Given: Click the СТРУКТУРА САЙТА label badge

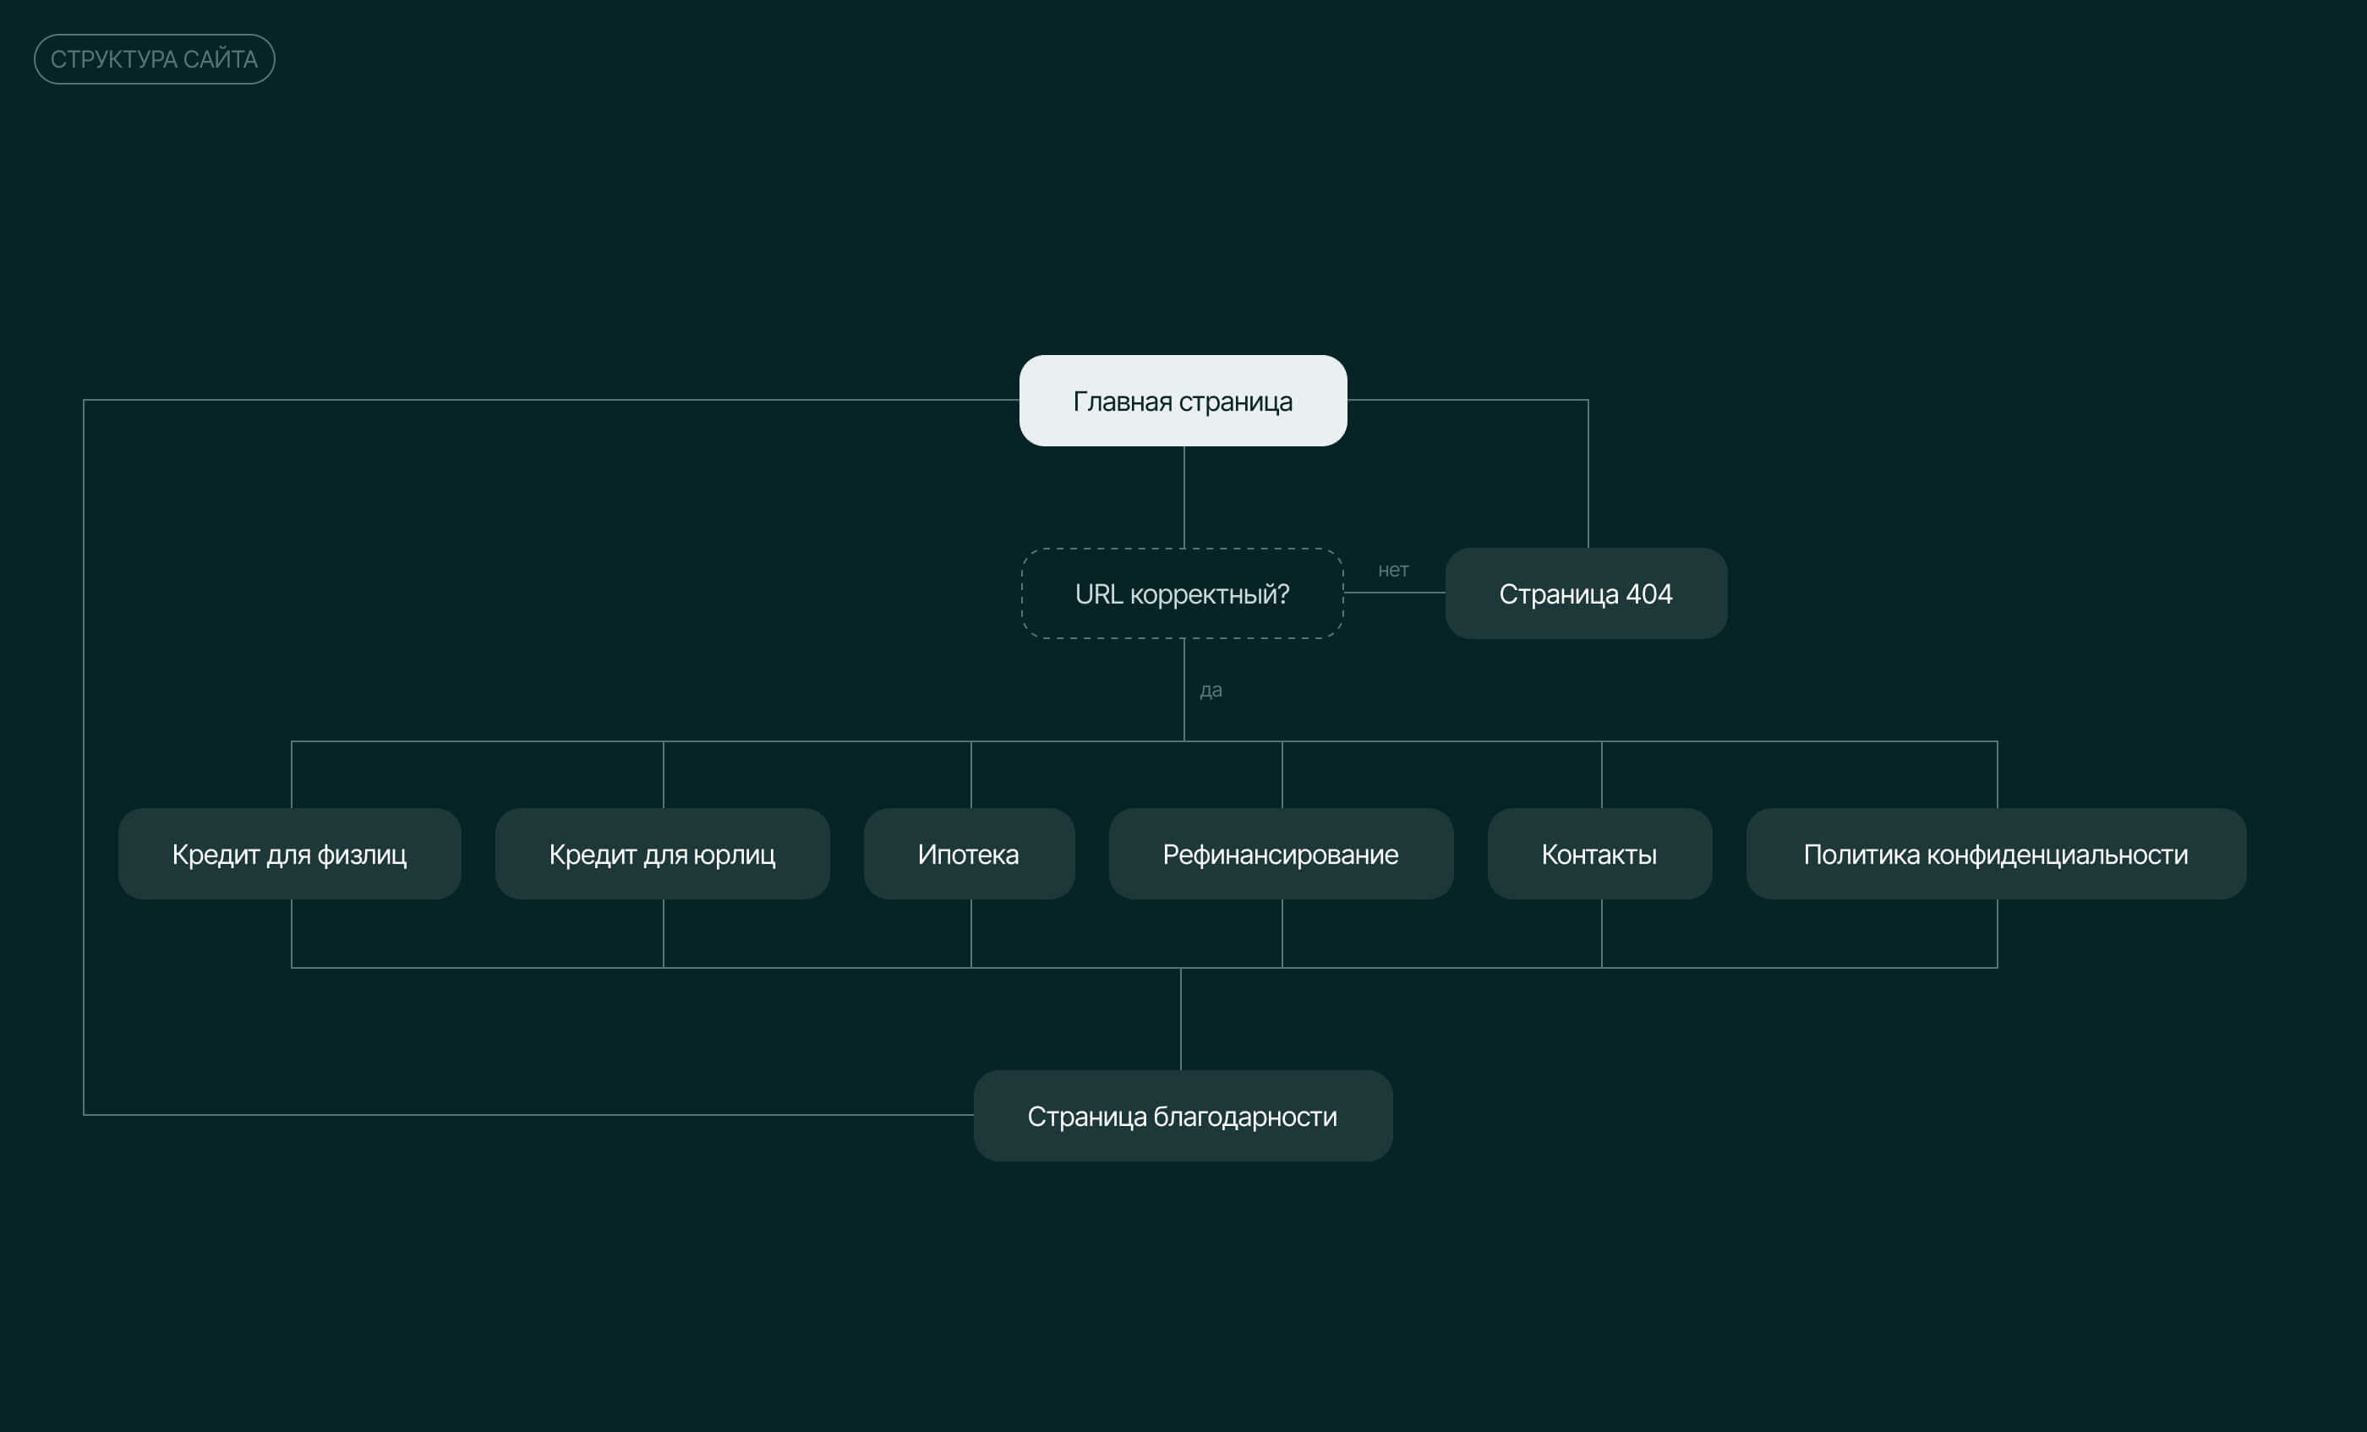Looking at the screenshot, I should 154,59.
